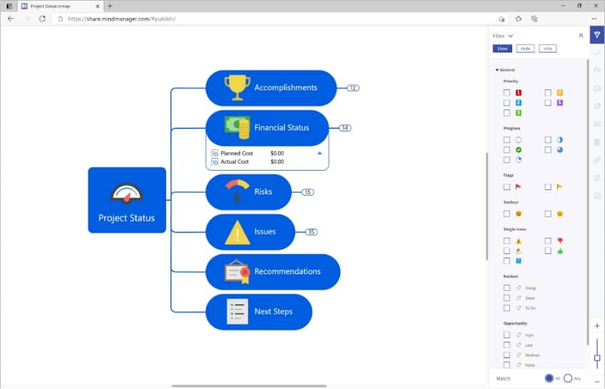Click the Hide filter button
Image resolution: width=605 pixels, height=389 pixels.
(547, 48)
